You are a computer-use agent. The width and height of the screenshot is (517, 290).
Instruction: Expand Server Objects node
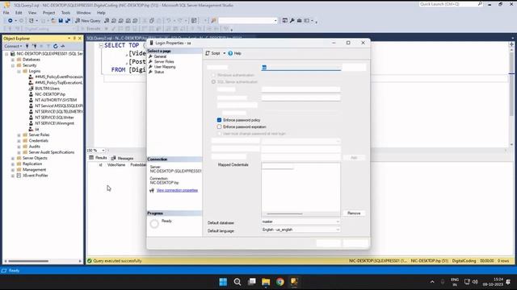tap(13, 158)
